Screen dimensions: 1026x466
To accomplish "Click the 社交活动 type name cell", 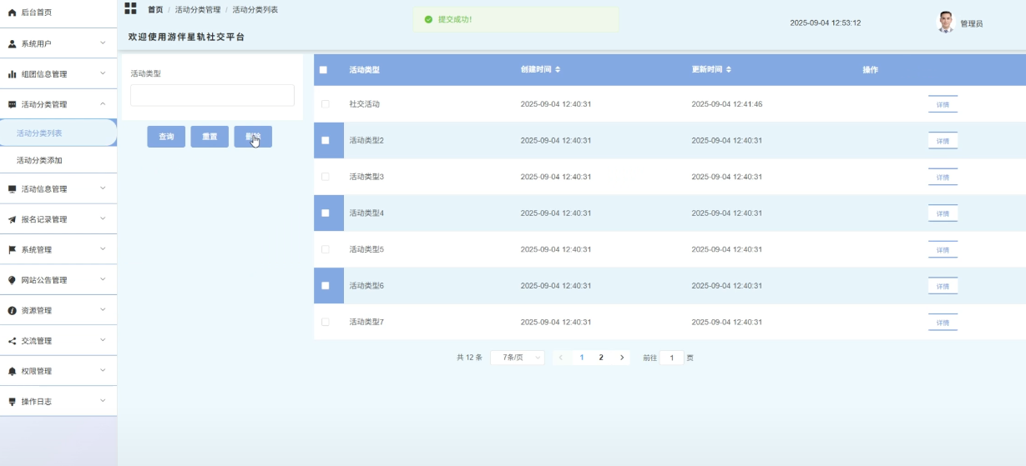I will pyautogui.click(x=364, y=104).
